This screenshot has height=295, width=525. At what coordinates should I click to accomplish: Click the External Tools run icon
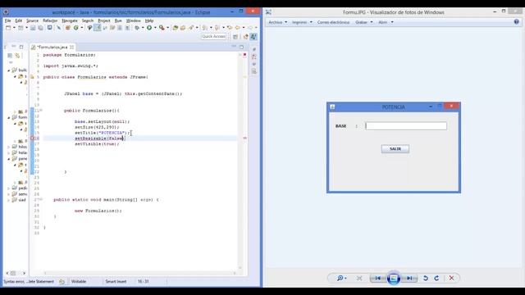click(x=162, y=28)
